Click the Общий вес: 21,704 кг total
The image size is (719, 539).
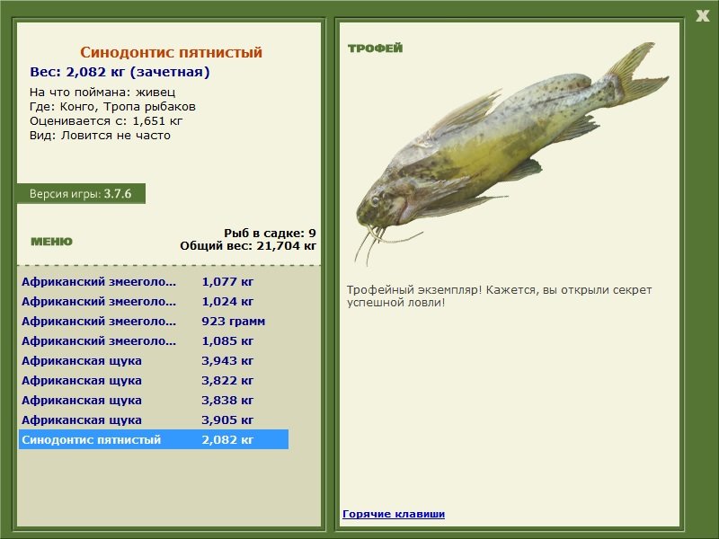pyautogui.click(x=248, y=245)
